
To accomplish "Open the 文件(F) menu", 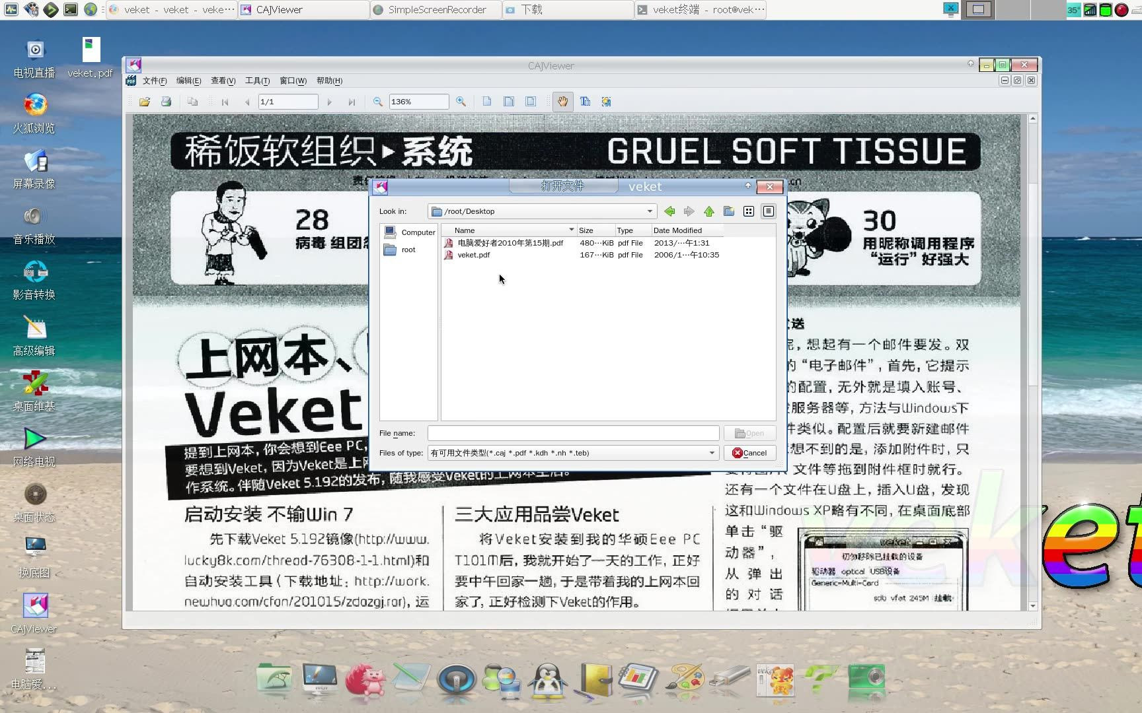I will (155, 81).
